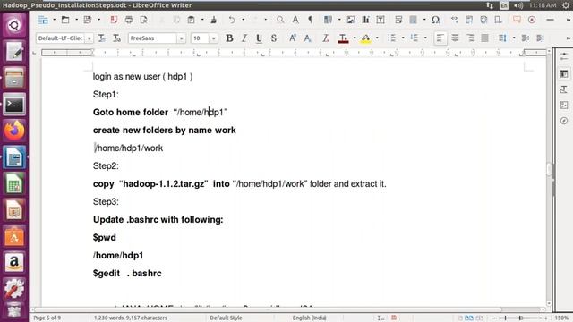The image size is (573, 322).
Task: Open a file with the Open icon
Action: [65, 20]
